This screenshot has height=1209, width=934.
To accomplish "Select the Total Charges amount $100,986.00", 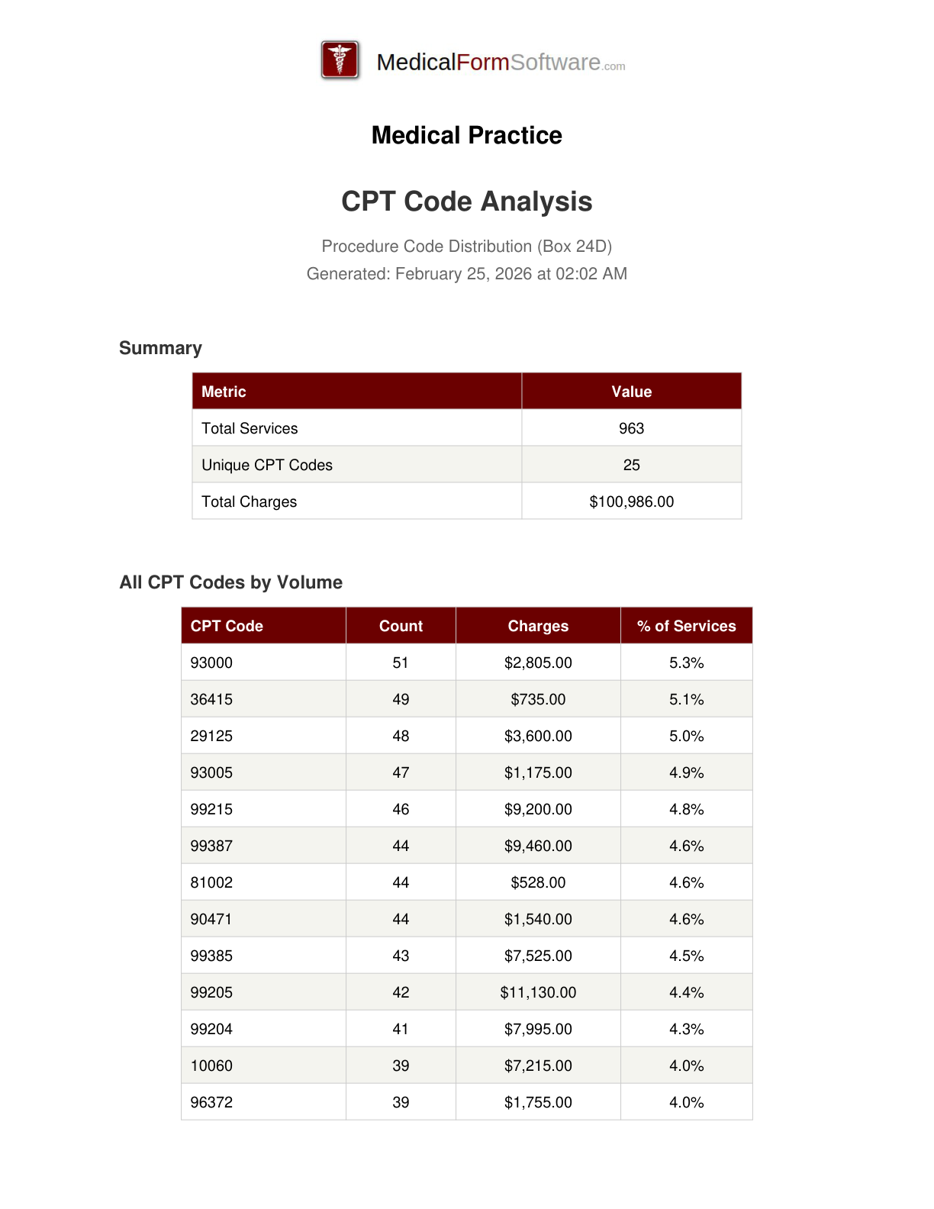I will (631, 501).
